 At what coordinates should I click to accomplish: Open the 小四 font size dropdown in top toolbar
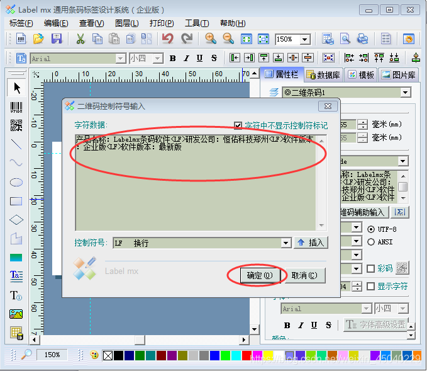click(157, 59)
